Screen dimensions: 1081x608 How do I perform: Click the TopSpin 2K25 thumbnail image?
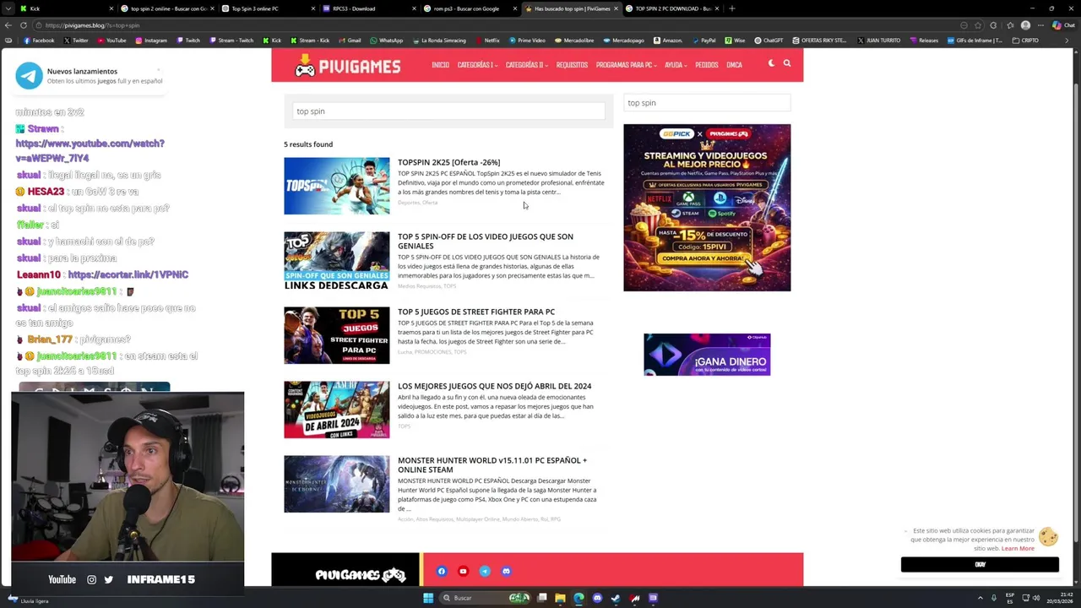(x=336, y=186)
